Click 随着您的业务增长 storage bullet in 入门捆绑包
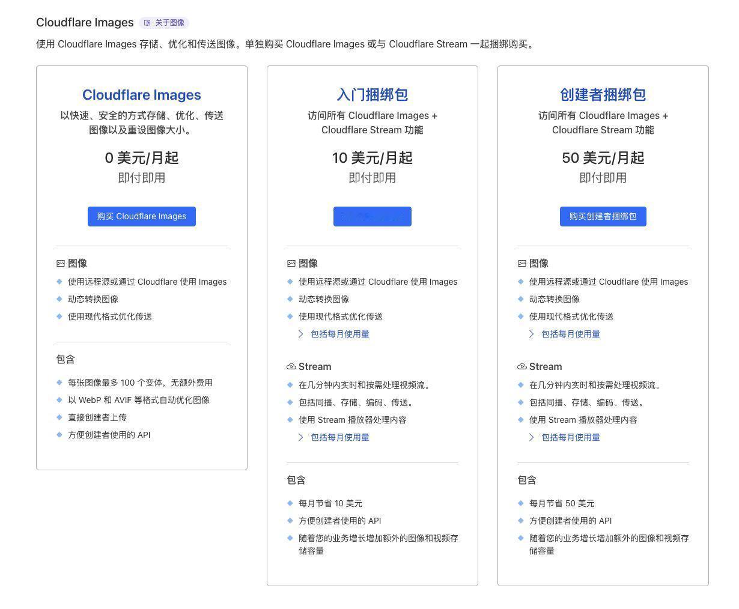 click(x=379, y=545)
